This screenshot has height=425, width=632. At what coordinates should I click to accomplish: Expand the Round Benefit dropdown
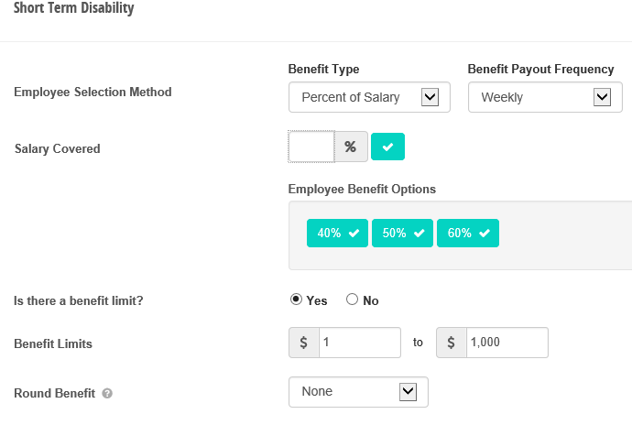(358, 392)
